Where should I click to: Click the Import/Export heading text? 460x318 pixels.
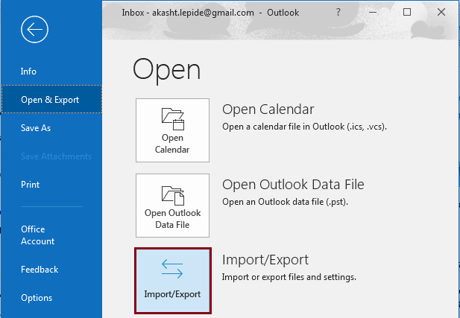point(265,260)
